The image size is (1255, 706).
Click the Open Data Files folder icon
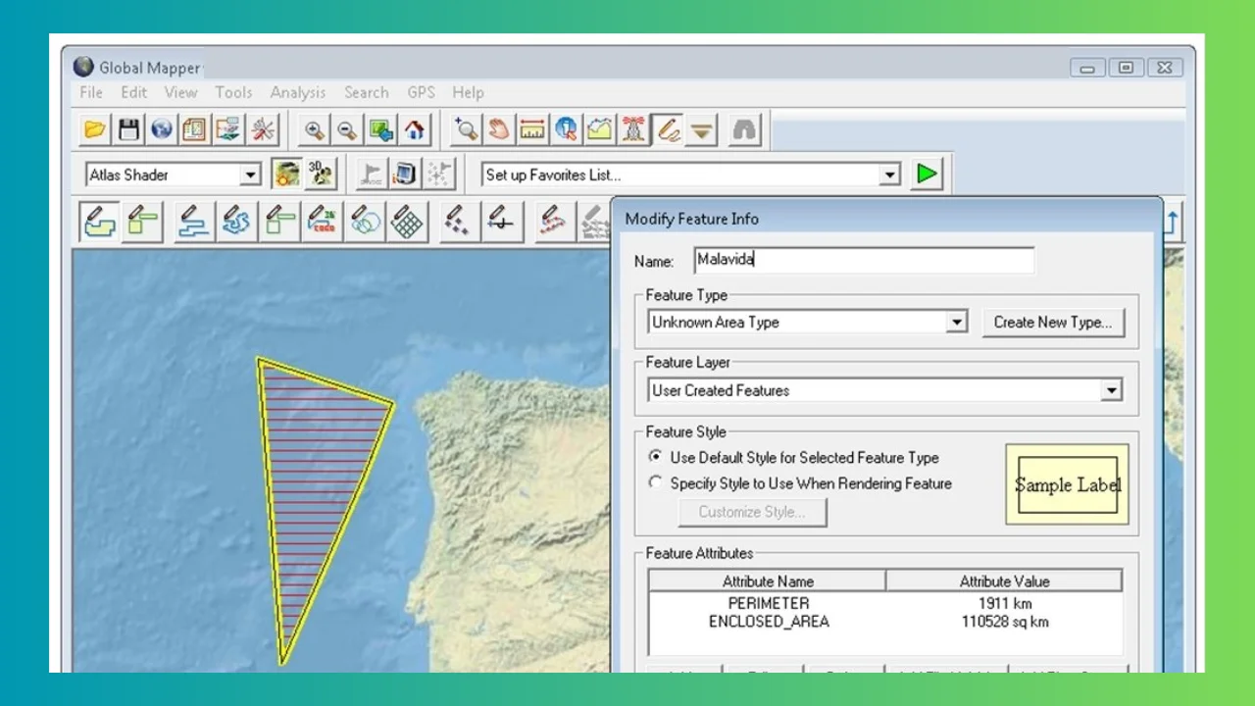tap(95, 128)
